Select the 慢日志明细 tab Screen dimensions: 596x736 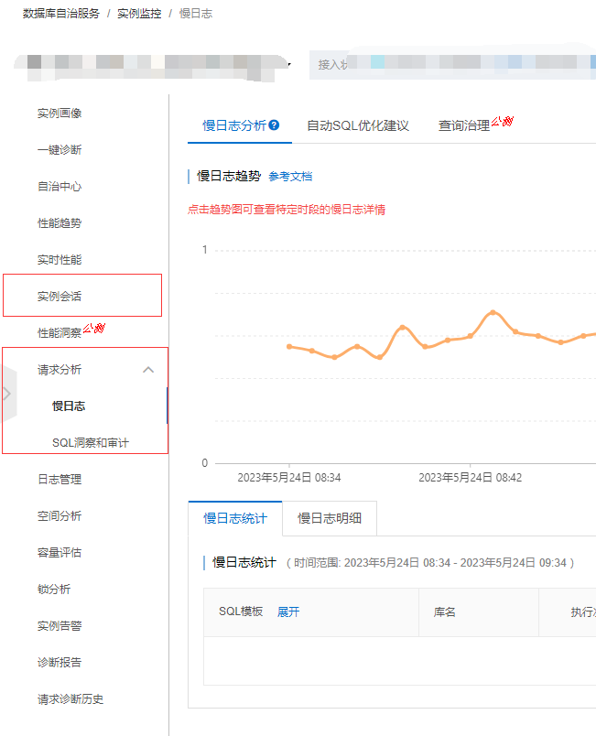pos(330,518)
